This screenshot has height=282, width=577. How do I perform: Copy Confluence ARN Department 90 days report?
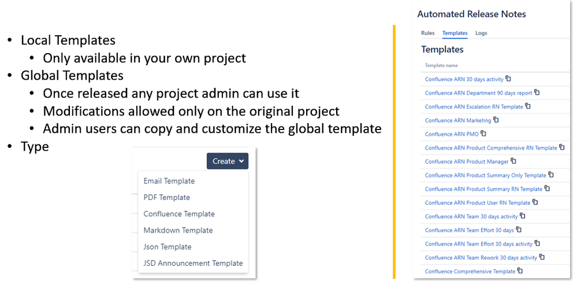tap(537, 92)
